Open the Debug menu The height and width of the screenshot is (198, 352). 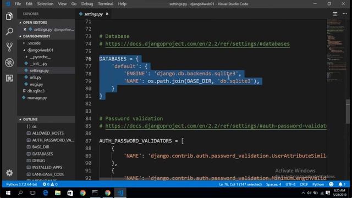[x=87, y=4]
